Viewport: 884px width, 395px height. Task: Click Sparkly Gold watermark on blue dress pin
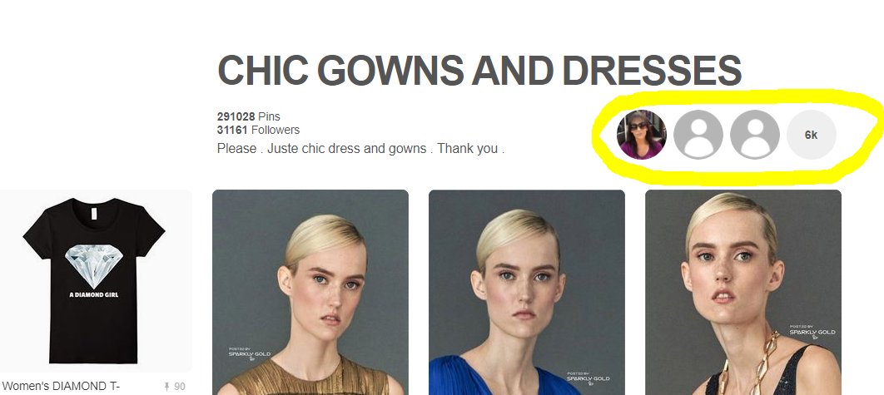[589, 378]
